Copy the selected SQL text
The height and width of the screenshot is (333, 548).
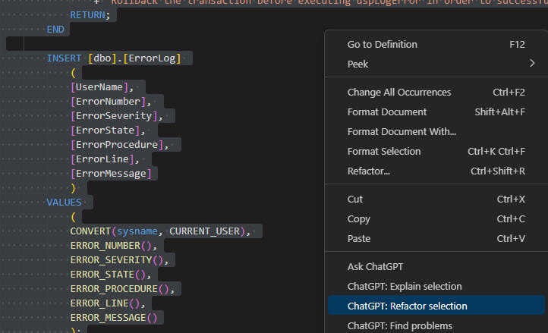(359, 219)
